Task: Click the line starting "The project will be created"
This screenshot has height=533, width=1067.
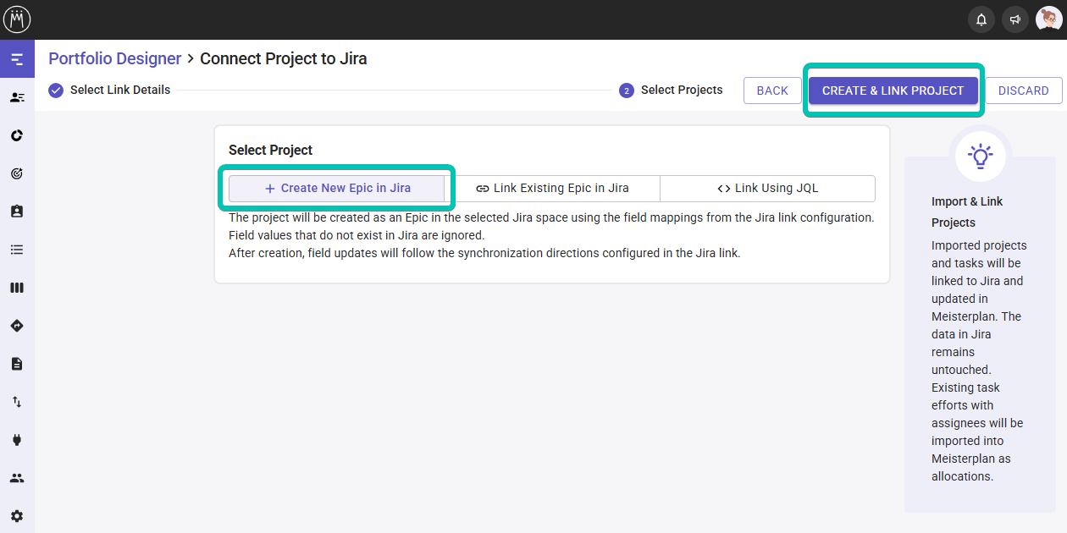Action: (551, 217)
